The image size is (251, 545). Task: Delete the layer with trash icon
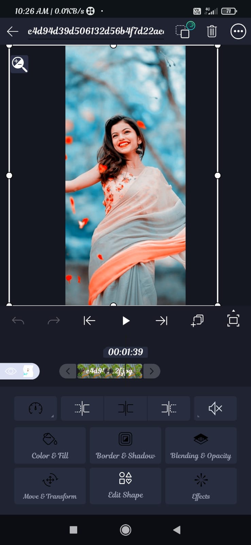click(212, 32)
